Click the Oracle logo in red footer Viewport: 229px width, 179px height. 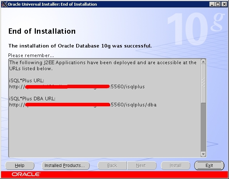pos(26,174)
